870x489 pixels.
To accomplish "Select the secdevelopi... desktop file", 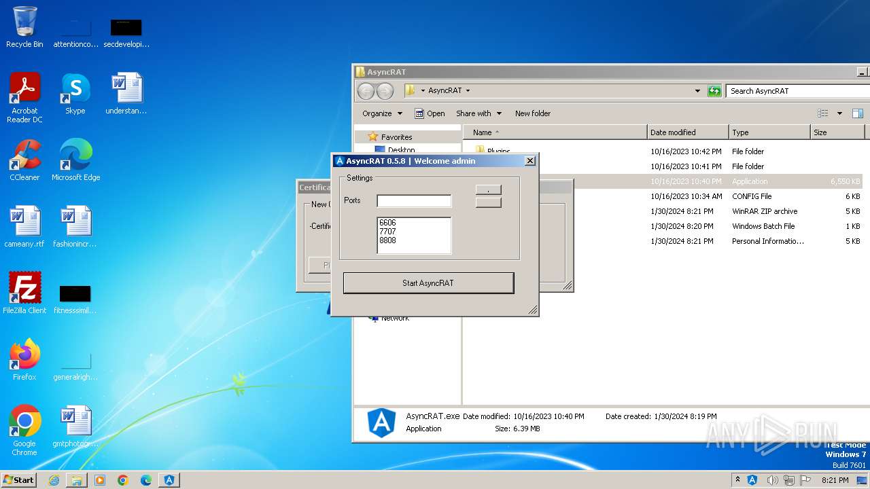I will [x=126, y=33].
